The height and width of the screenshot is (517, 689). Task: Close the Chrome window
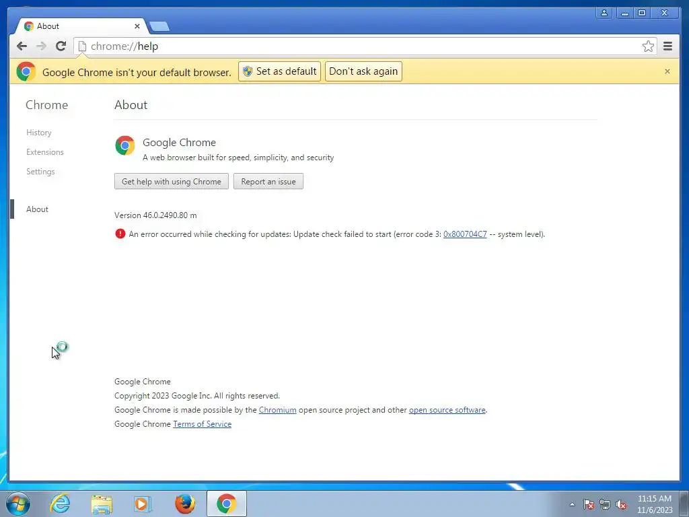665,13
